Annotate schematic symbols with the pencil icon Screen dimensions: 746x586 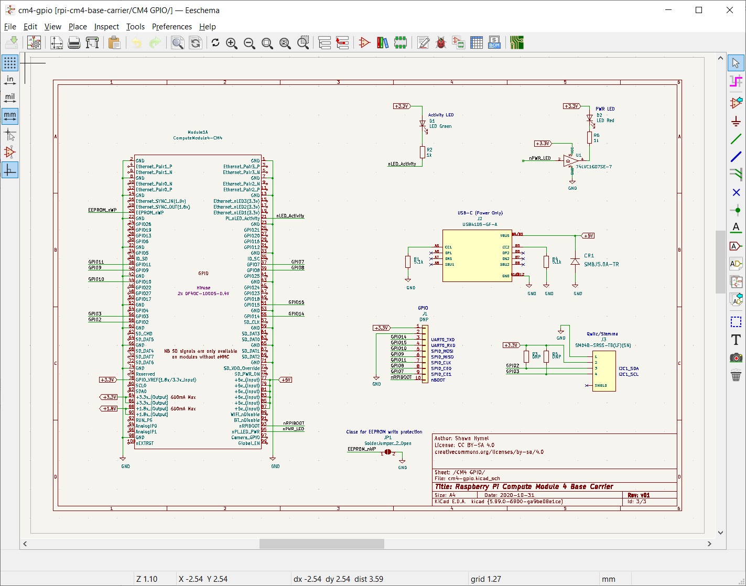[423, 42]
